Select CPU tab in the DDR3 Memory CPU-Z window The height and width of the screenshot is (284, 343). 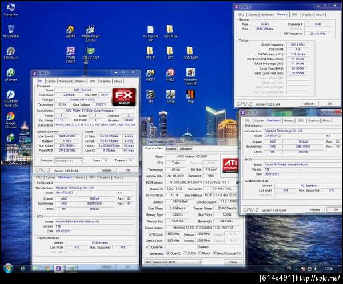[x=241, y=15]
